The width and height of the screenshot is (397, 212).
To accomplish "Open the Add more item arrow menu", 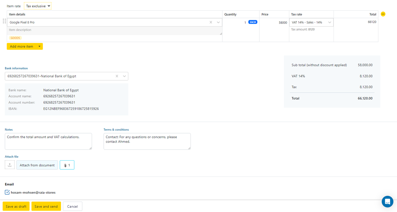I will point(40,46).
